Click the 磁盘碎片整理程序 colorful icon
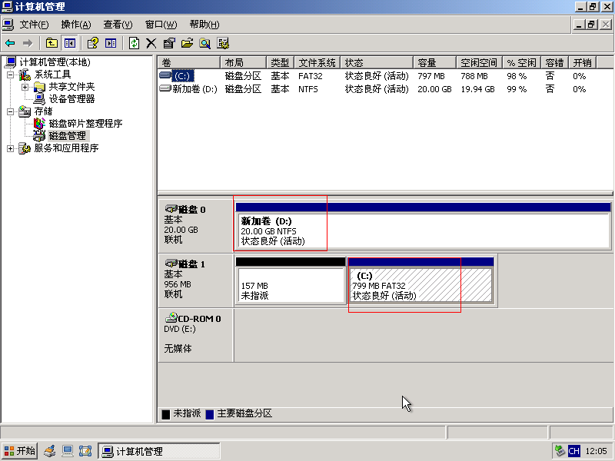615x461 pixels. (39, 124)
